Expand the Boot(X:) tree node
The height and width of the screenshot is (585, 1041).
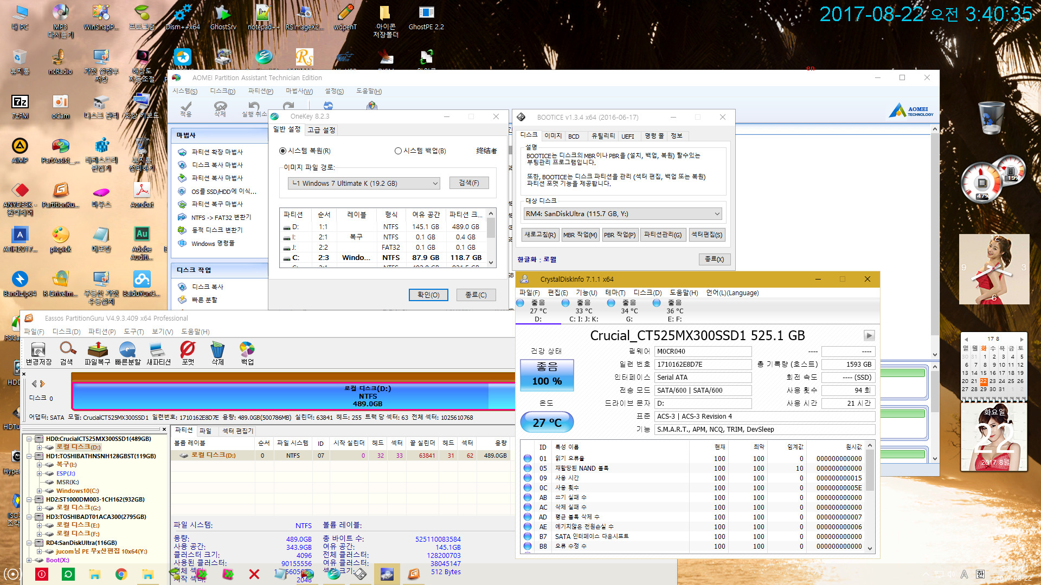[29, 560]
